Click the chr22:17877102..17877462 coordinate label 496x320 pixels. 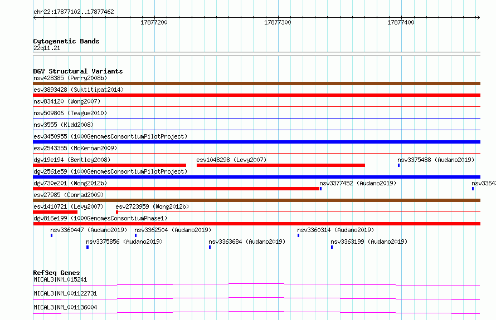click(74, 12)
